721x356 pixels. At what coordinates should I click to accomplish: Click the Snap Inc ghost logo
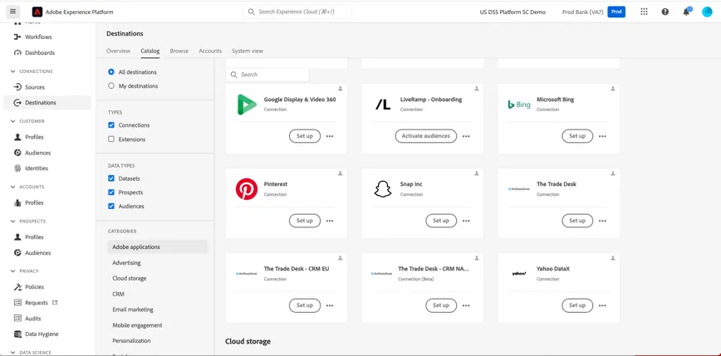(x=383, y=189)
